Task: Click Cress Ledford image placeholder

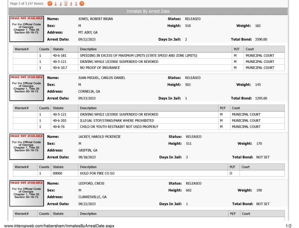Action: click(27, 194)
